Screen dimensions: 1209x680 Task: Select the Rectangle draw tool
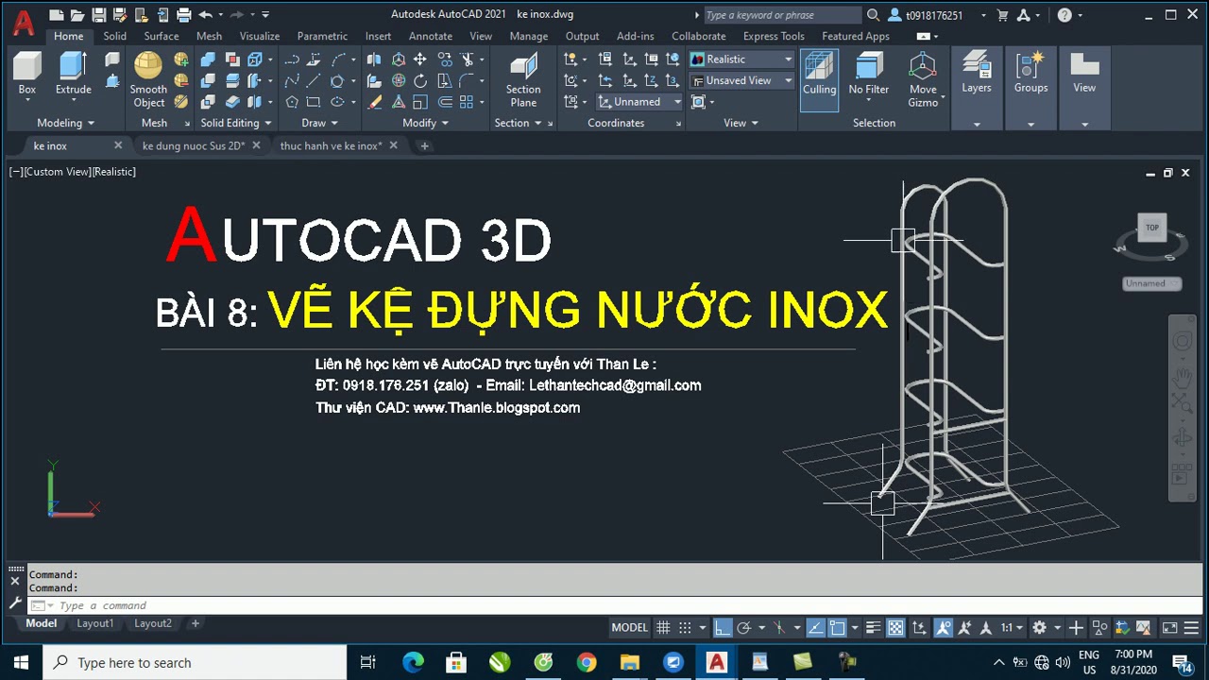314,102
